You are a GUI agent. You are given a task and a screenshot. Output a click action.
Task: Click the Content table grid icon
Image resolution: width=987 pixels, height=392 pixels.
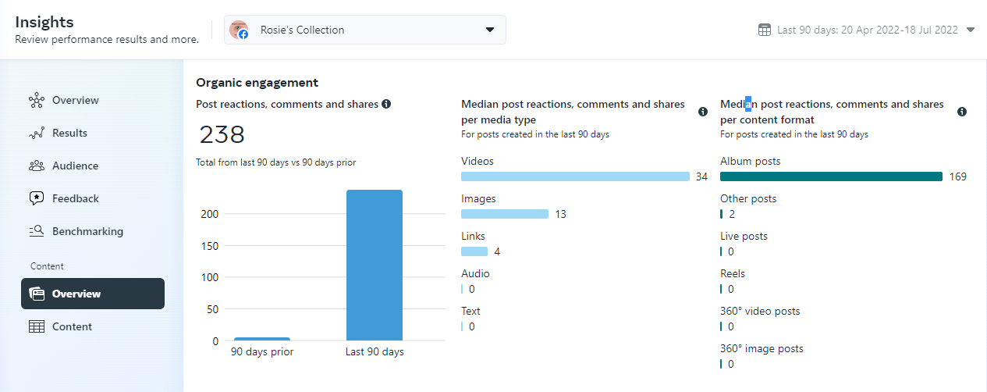37,326
